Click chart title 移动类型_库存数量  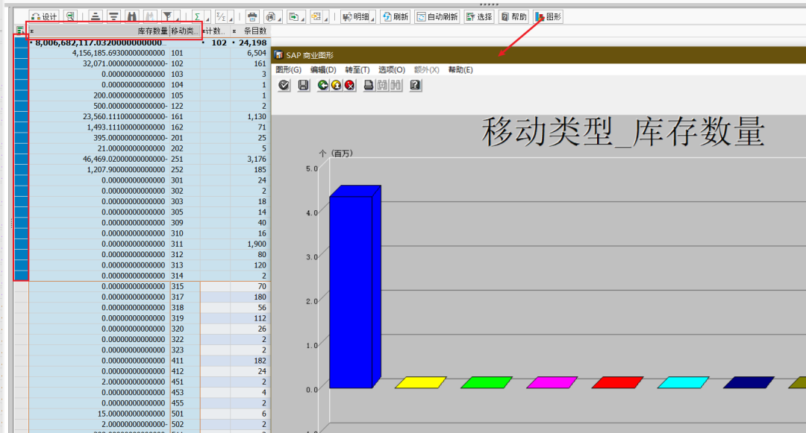pyautogui.click(x=623, y=132)
